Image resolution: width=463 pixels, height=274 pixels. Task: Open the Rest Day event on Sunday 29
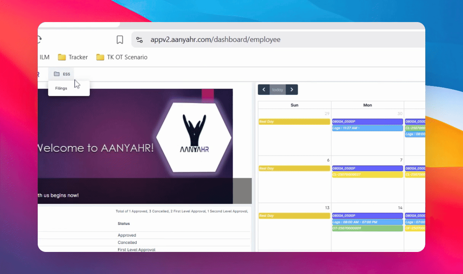point(294,121)
